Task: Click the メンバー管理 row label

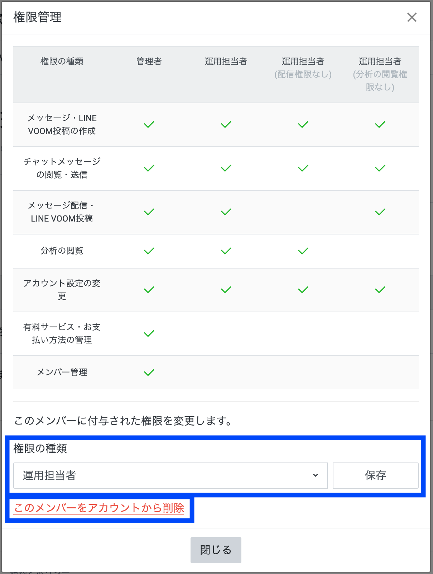Action: (x=62, y=372)
